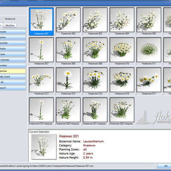Select the Нивяник 007 single daisy thumbnail

[x=41, y=50]
